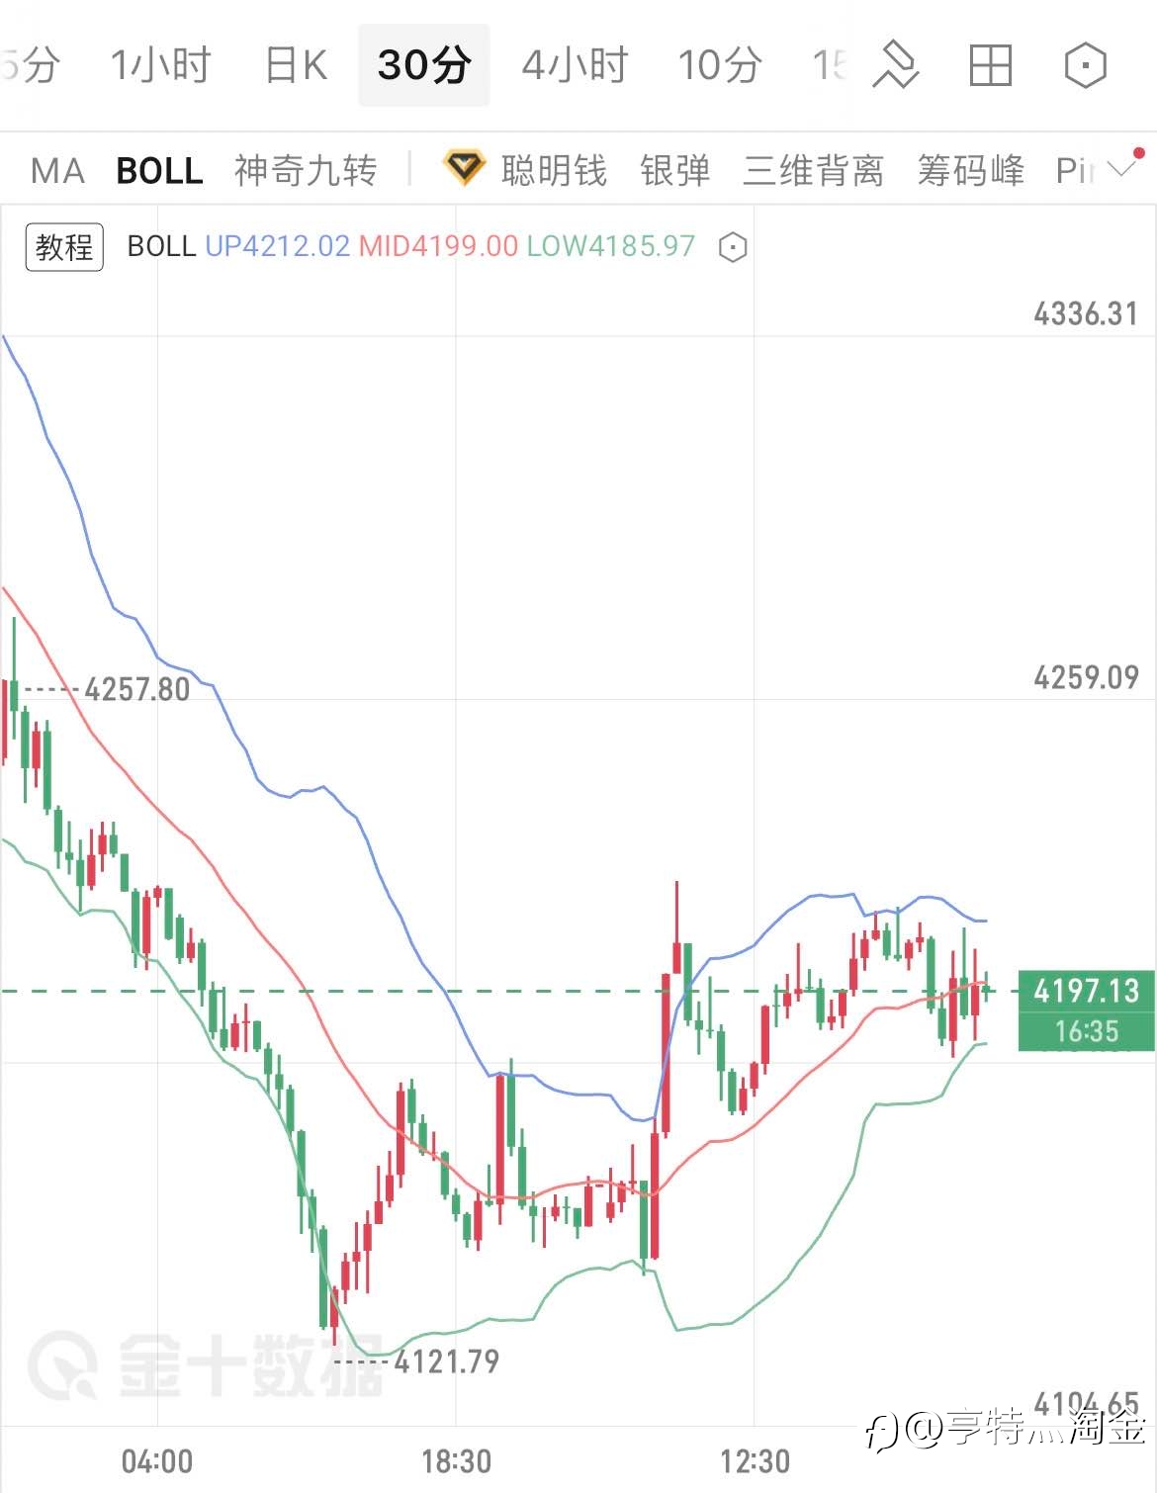Switch to the 4小时 timeframe
This screenshot has height=1493, width=1157.
click(x=576, y=65)
